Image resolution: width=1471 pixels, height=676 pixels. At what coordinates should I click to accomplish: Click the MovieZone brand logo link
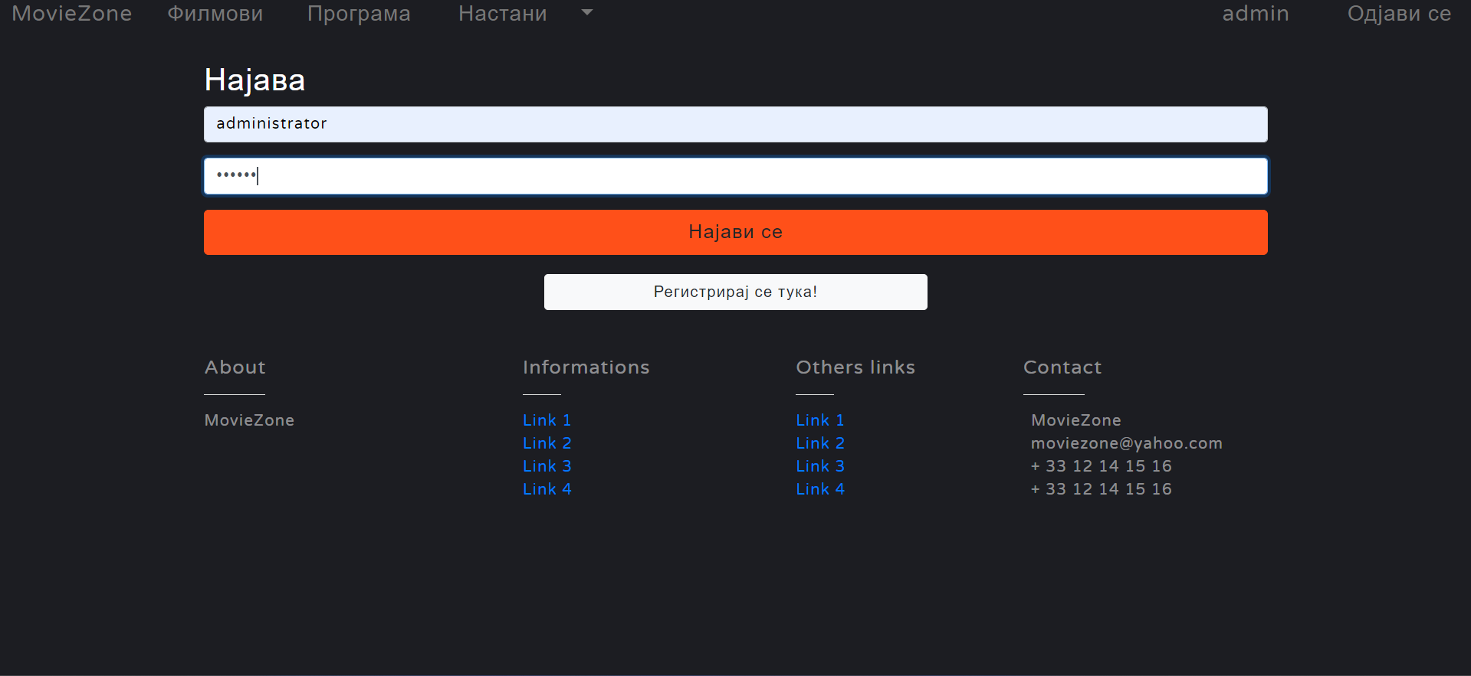(71, 14)
